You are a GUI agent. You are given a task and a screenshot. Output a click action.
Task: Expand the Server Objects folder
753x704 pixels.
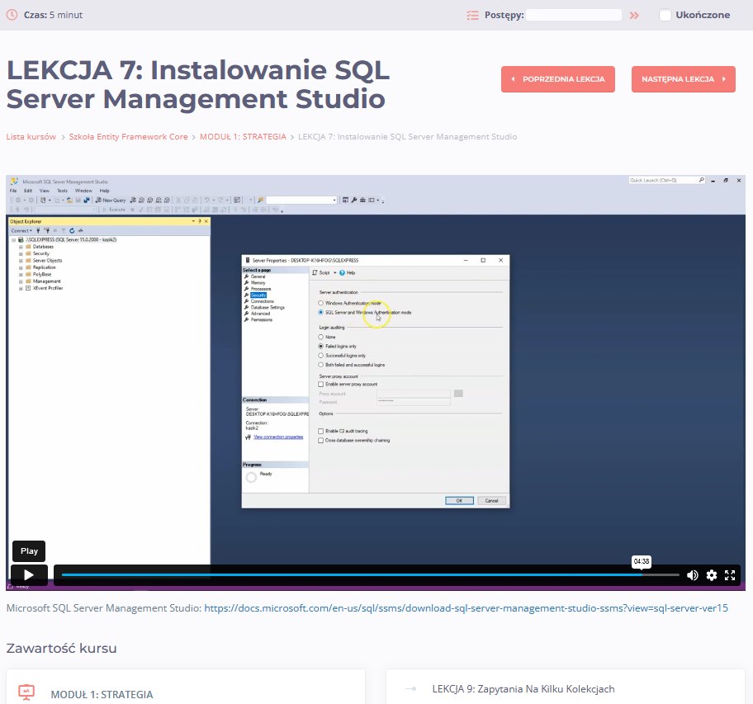pyautogui.click(x=21, y=261)
